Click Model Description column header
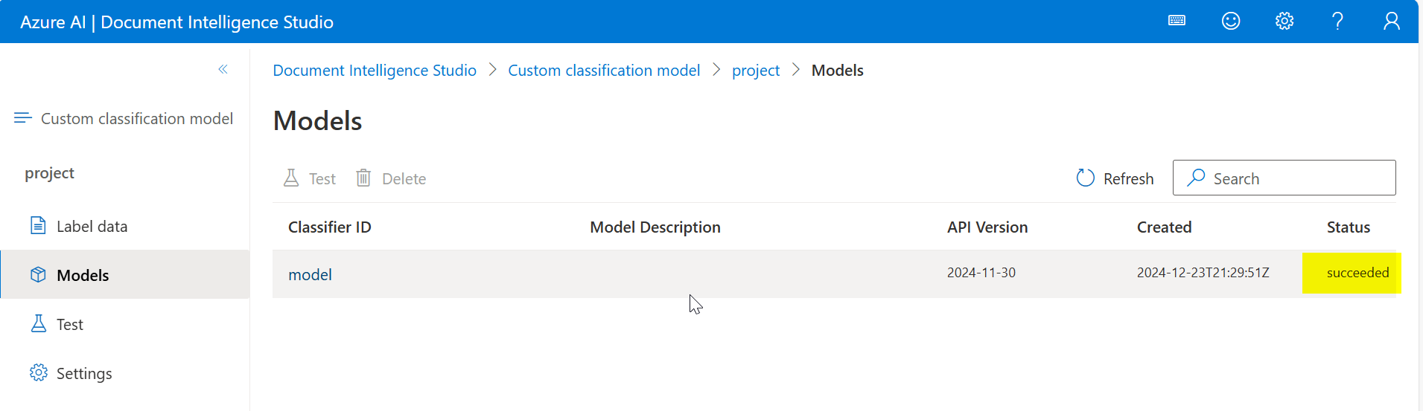This screenshot has width=1423, height=411. 655,227
